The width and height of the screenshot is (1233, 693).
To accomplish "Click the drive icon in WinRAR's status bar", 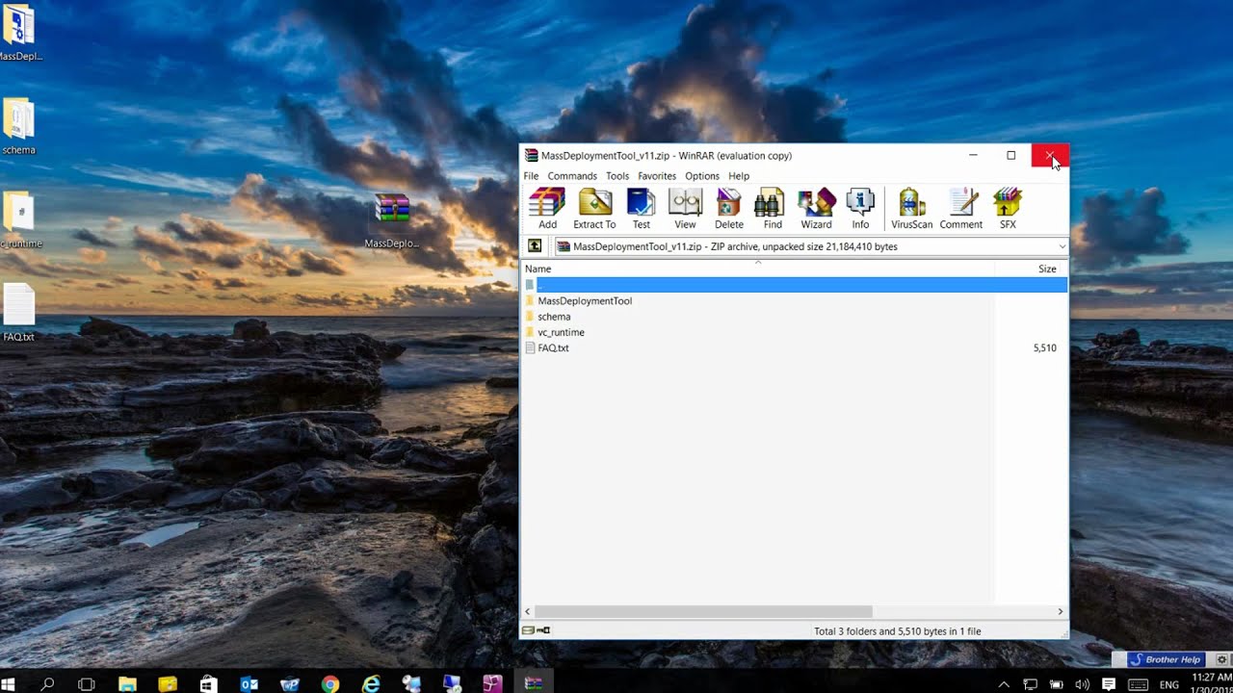I will (x=530, y=630).
